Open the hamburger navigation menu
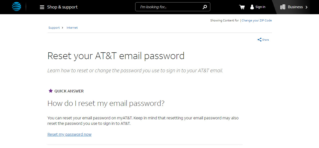The height and width of the screenshot is (148, 319). tap(42, 7)
